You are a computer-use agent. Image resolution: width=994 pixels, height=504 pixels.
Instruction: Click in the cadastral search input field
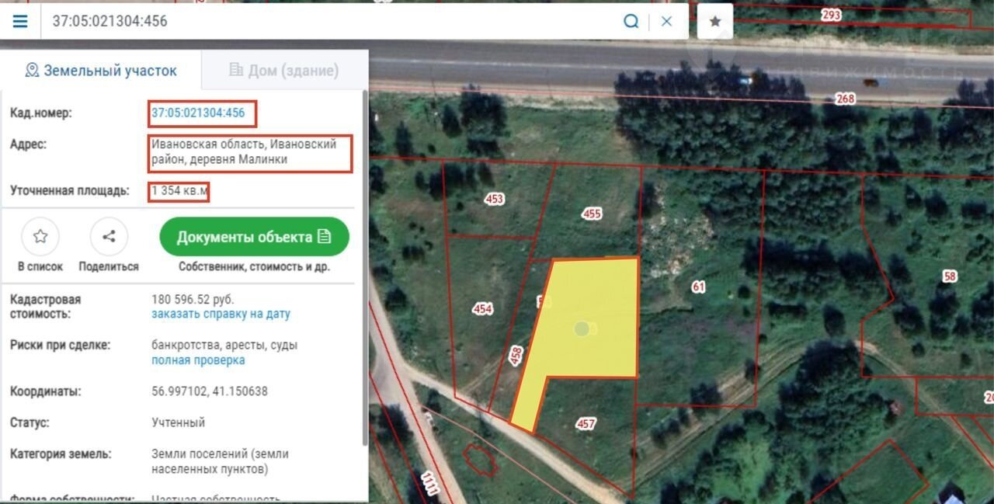point(326,21)
